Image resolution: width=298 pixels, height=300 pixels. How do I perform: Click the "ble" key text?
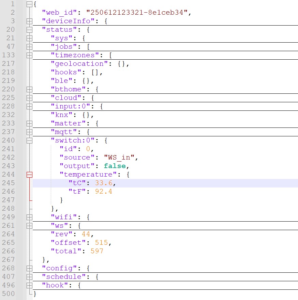tap(61, 81)
